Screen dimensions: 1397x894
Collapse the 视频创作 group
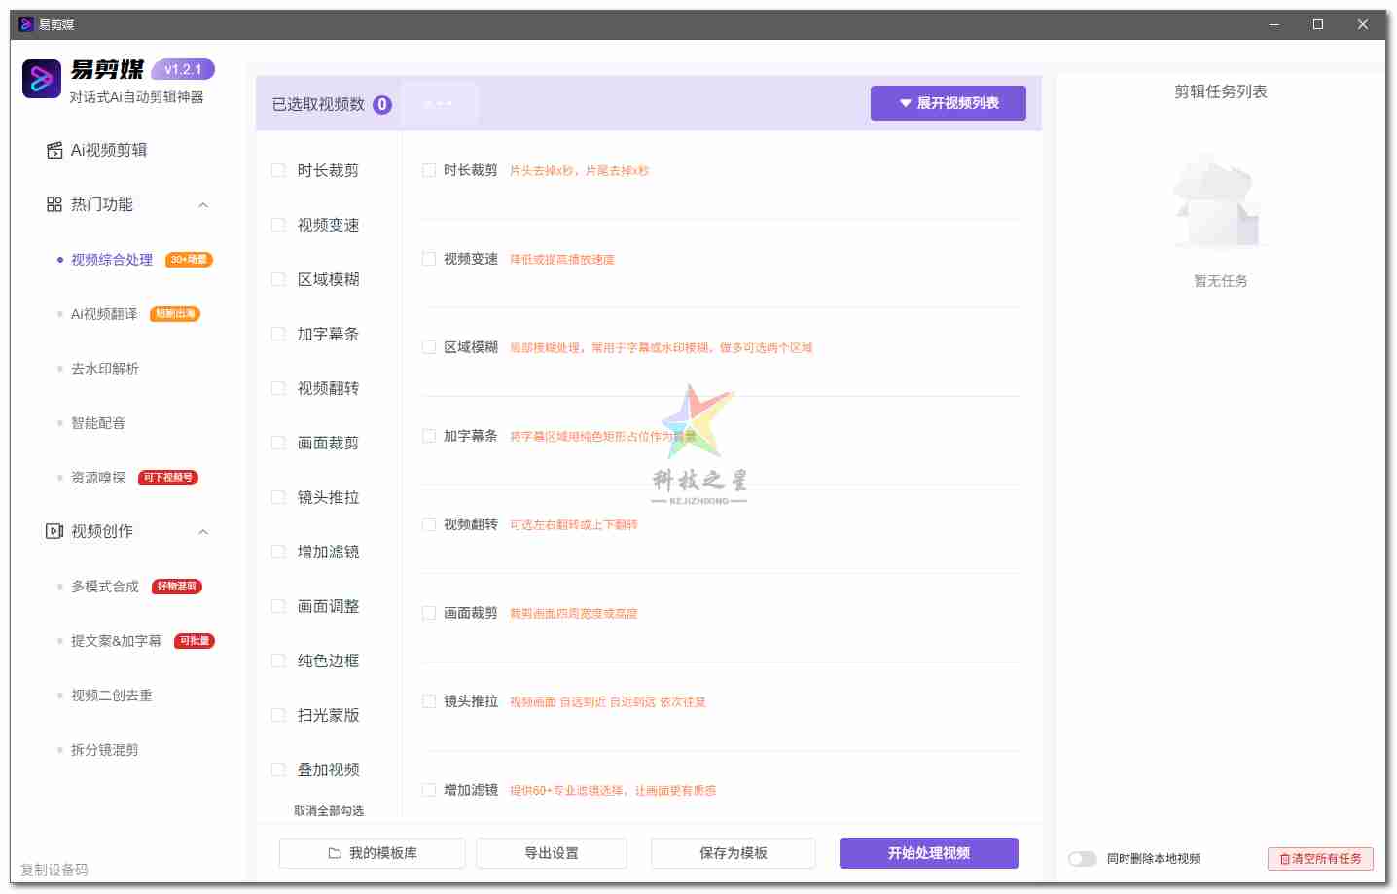click(x=202, y=531)
